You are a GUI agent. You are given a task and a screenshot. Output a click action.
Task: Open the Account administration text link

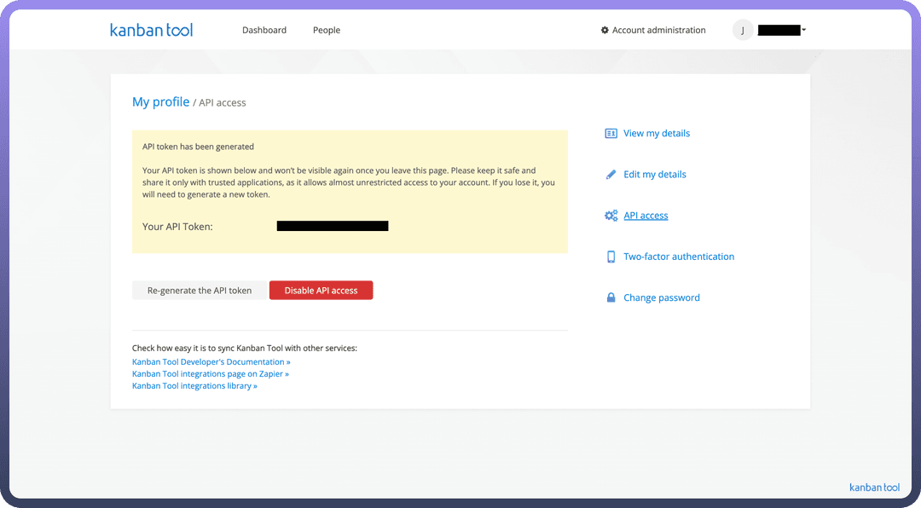click(658, 30)
